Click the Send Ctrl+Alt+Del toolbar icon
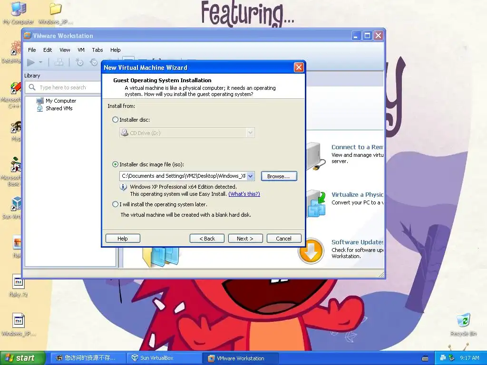This screenshot has width=487, height=365. point(58,62)
